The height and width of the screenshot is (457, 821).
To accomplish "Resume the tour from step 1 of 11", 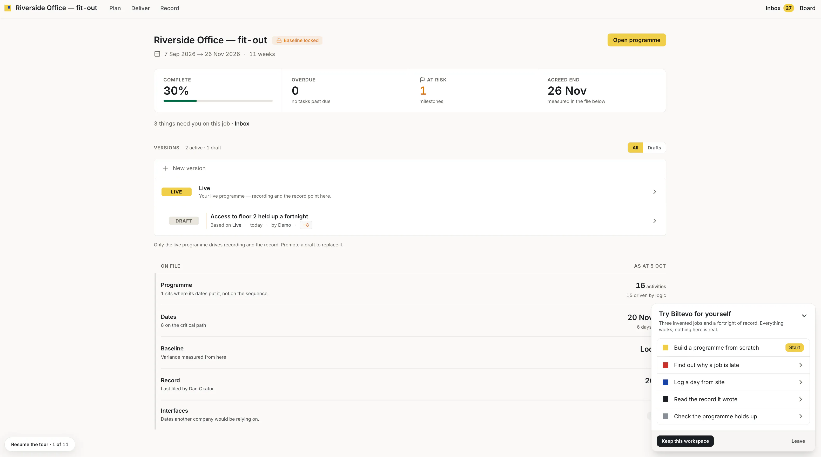I will 39,444.
